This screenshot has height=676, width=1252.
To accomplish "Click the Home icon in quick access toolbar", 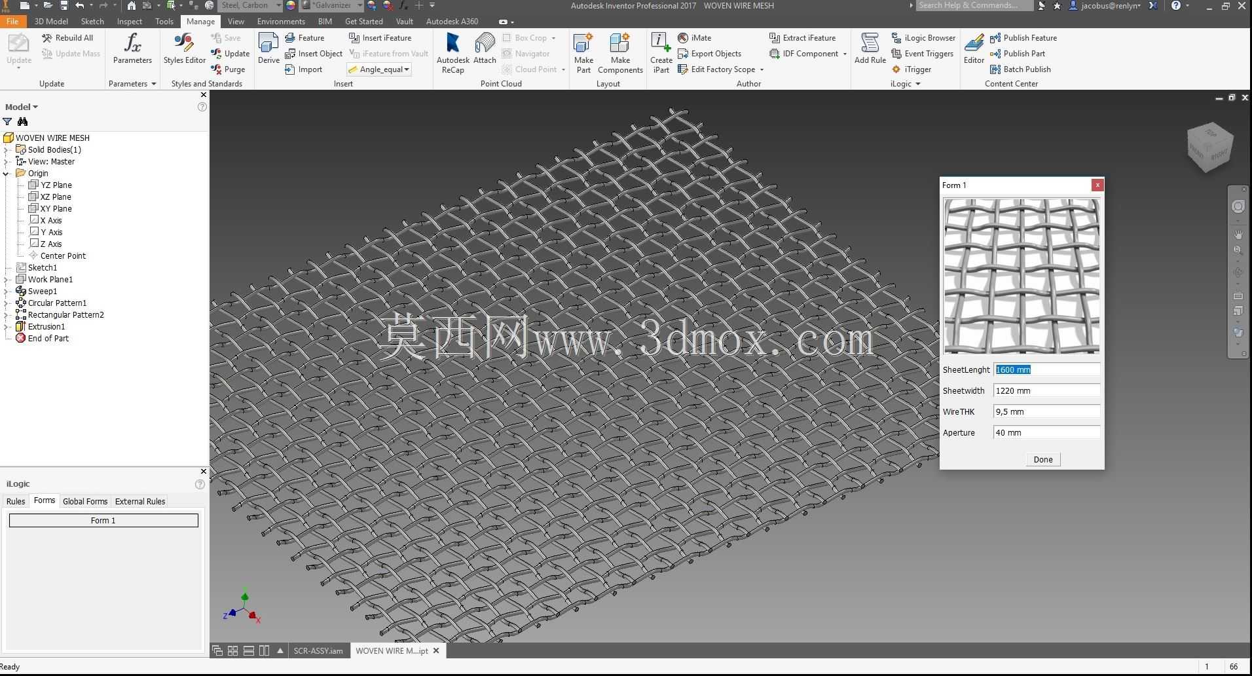I will pos(132,5).
